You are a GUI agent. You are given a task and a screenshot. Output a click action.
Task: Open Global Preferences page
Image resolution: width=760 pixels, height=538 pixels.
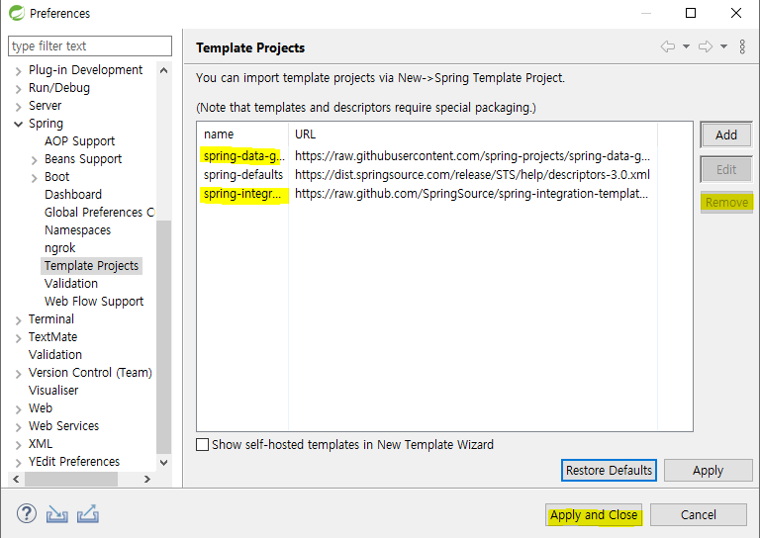[x=99, y=212]
